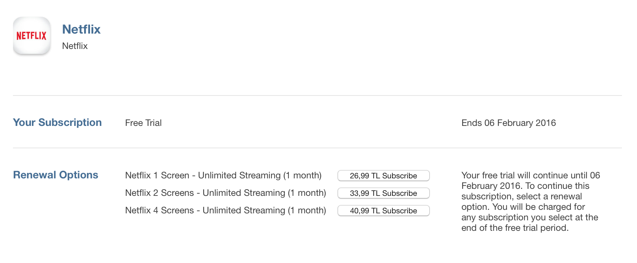Click the Your Subscription heading
637x263 pixels.
click(57, 122)
